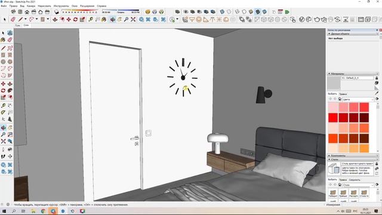
Task: Switch to the Front house view
Action: [27, 12]
